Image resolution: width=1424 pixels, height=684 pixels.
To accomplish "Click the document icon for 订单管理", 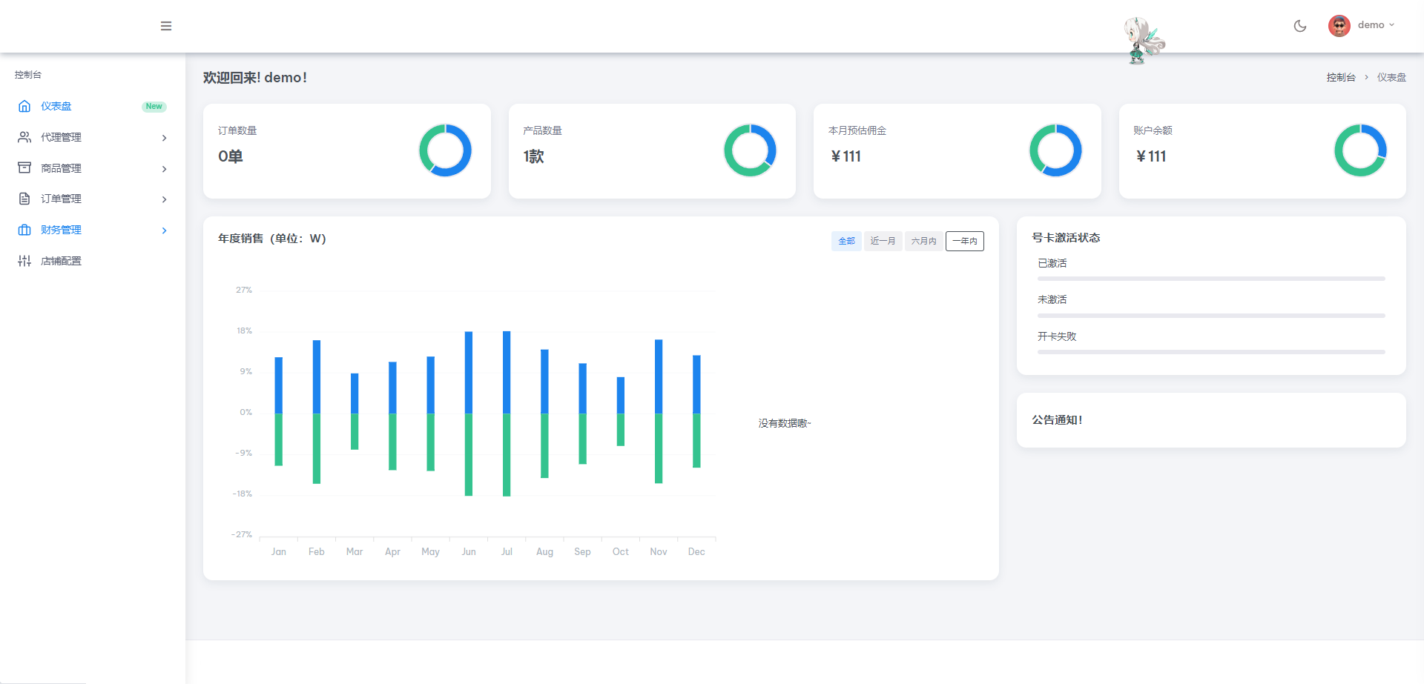I will tap(24, 199).
